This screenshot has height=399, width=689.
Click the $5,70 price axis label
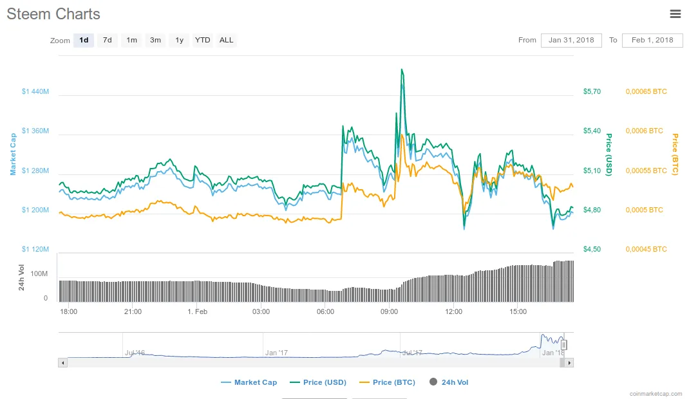coord(592,92)
